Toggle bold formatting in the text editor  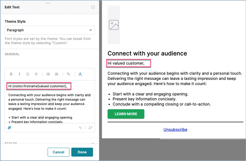click(11, 74)
